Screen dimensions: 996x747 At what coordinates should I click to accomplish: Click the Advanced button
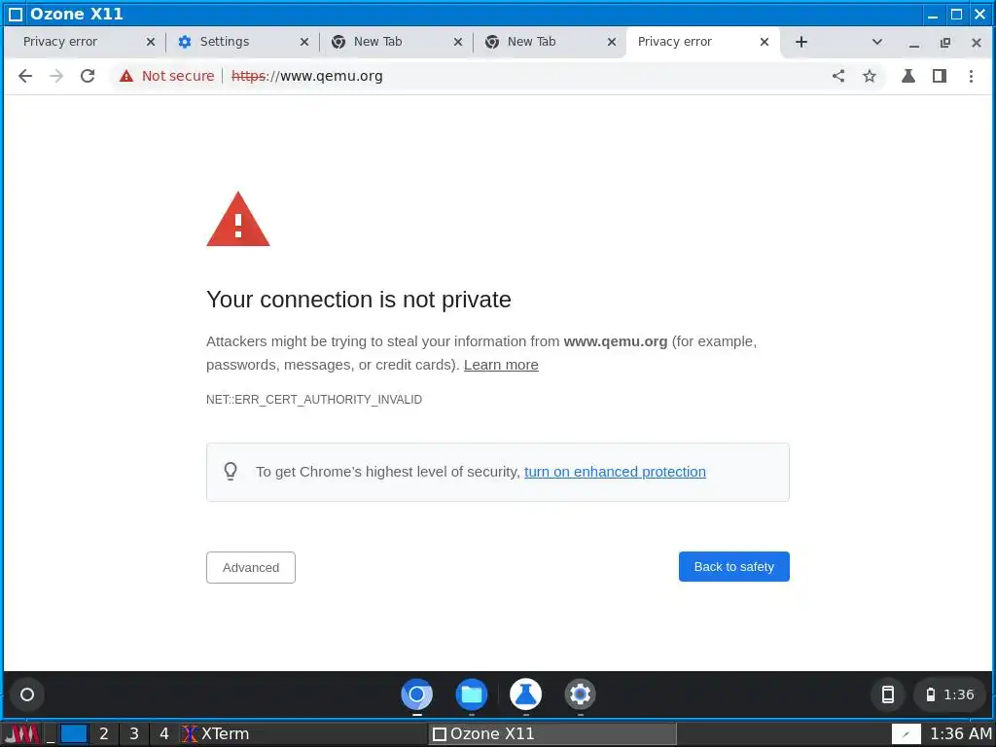click(251, 567)
